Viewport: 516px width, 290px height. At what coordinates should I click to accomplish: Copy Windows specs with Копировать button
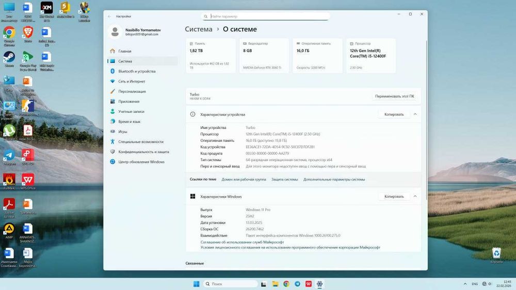[394, 196]
